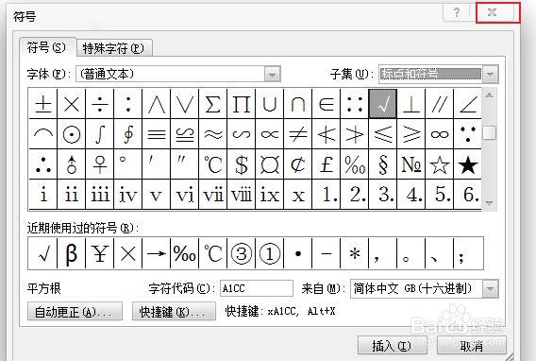Open the 子集 subset dropdown
536x361 pixels.
pos(490,74)
